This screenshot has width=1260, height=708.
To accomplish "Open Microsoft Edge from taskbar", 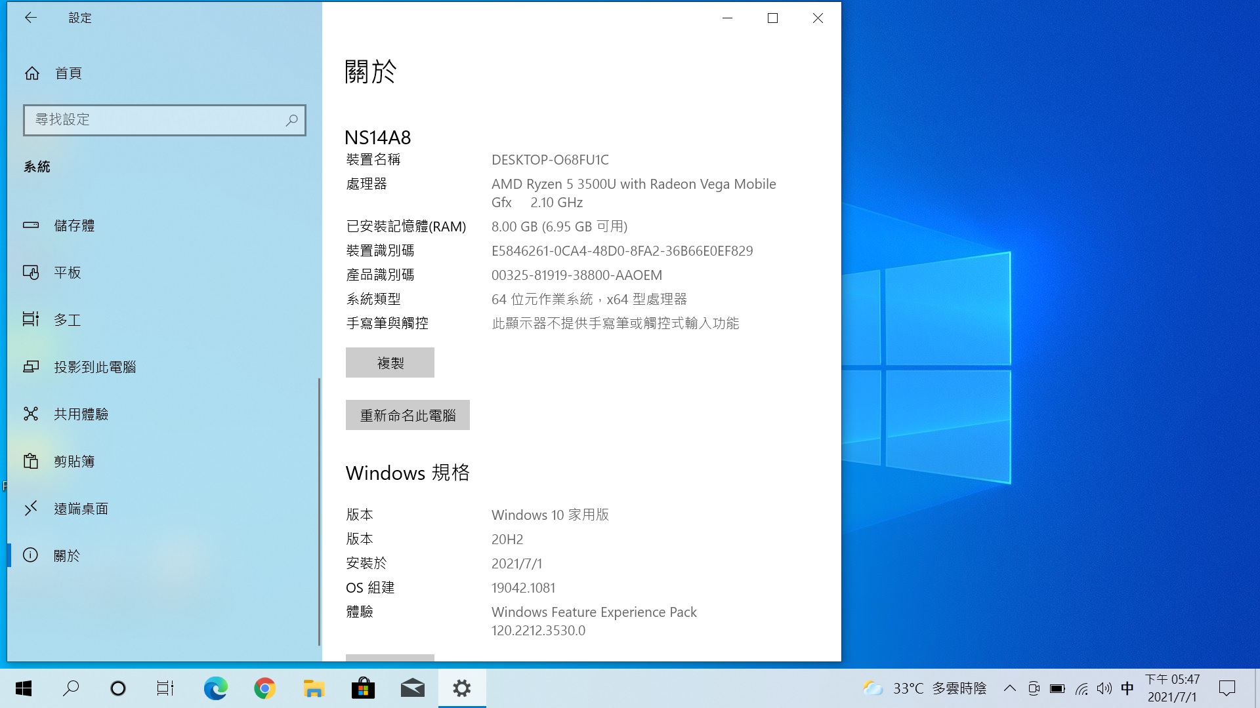I will (x=215, y=688).
